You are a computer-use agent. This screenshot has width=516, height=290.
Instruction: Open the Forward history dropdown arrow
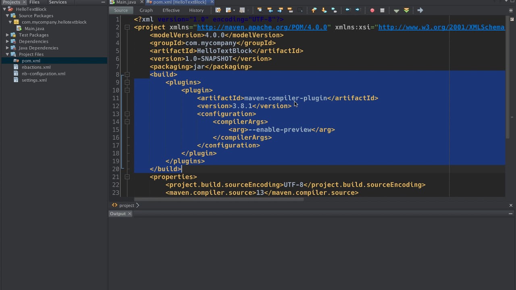tap(248, 10)
